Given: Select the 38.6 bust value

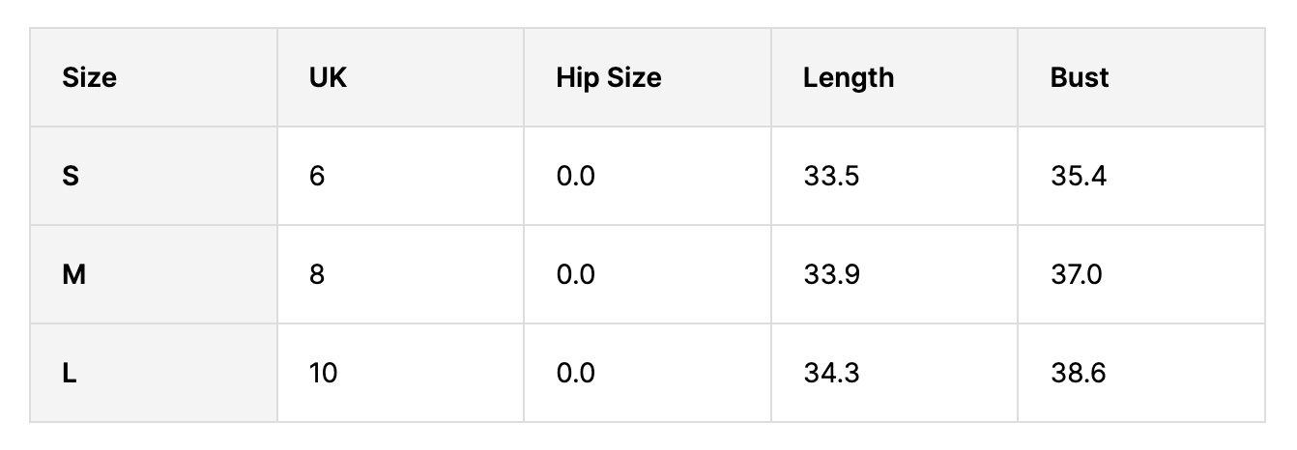Looking at the screenshot, I should click(1078, 373).
